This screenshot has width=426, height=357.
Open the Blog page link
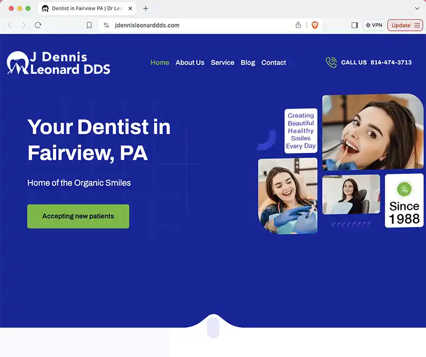248,63
